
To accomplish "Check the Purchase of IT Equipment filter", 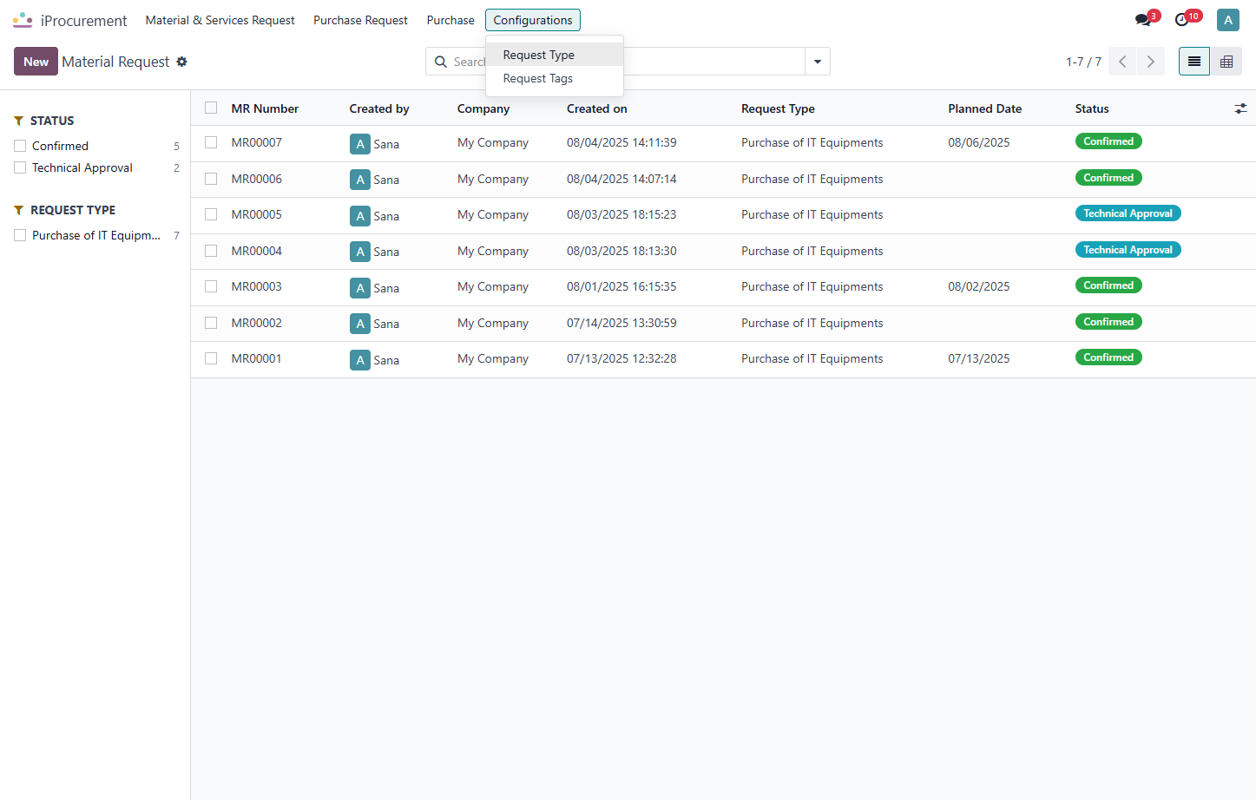I will (x=20, y=235).
